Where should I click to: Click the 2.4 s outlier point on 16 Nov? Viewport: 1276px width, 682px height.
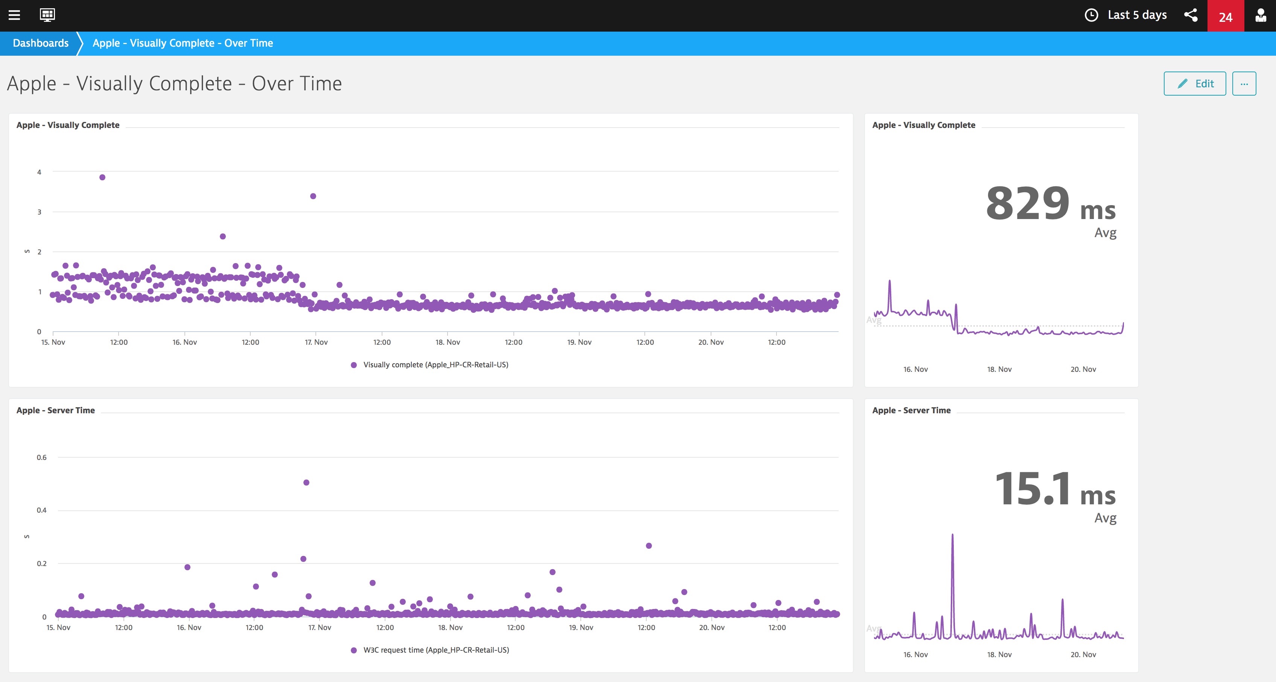[223, 236]
